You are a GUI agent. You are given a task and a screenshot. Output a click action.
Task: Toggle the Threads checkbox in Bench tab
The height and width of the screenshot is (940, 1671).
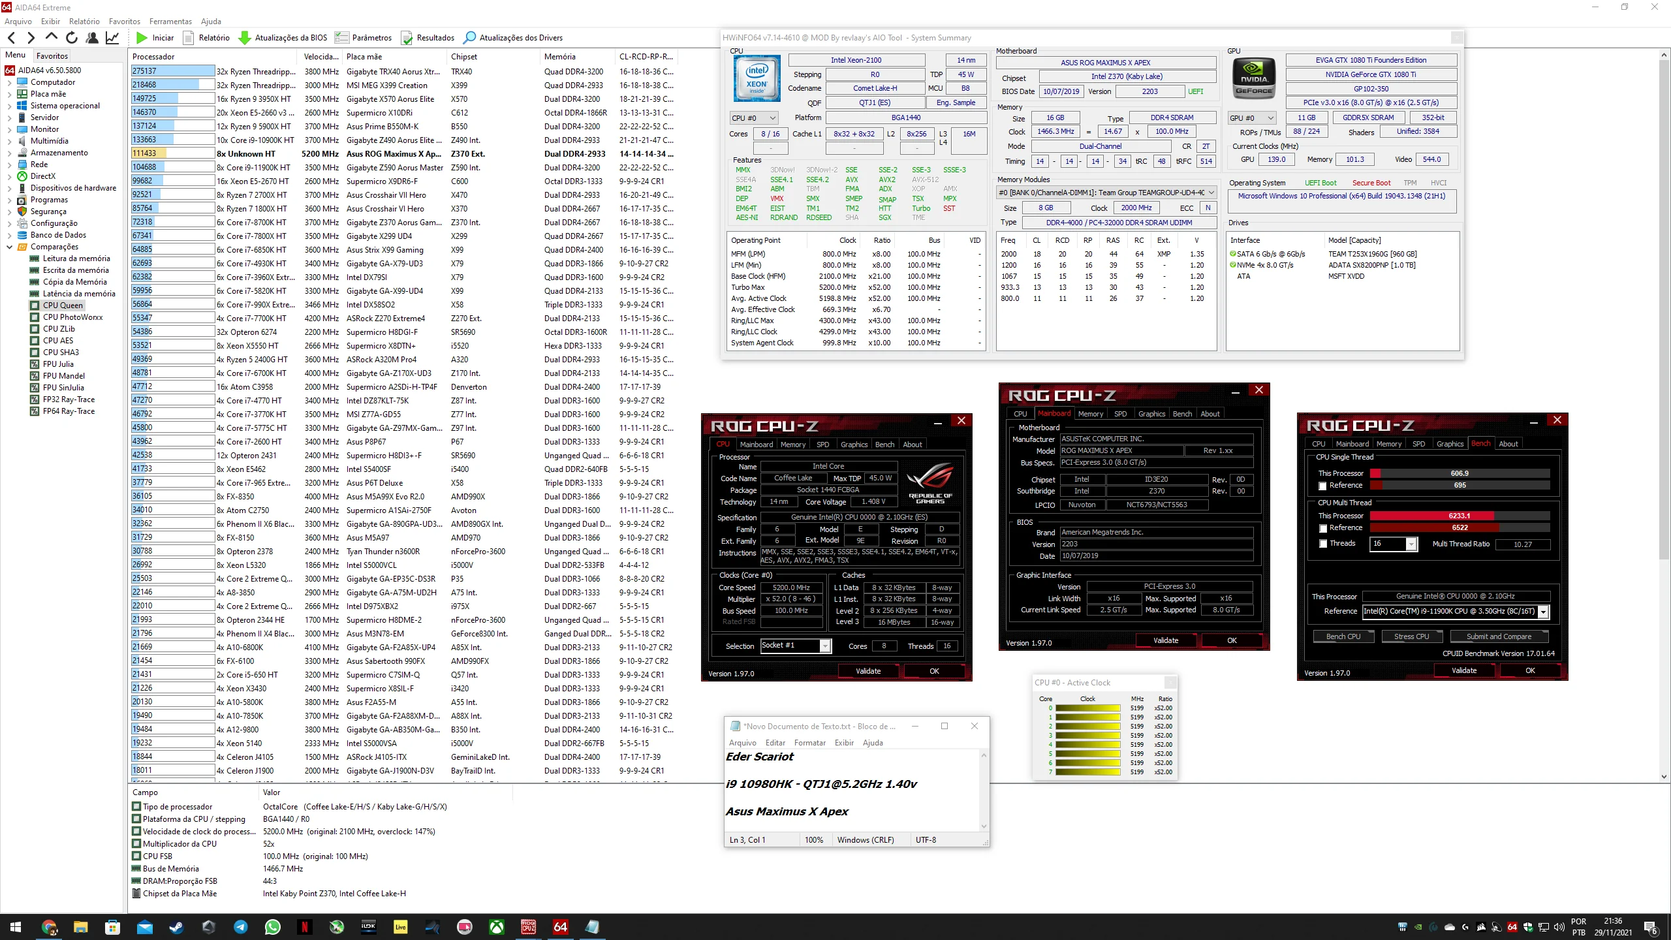pyautogui.click(x=1322, y=544)
